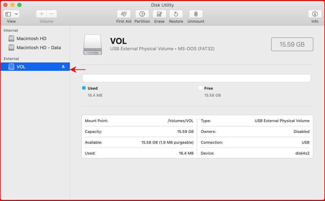Viewport: 325px width, 201px height.
Task: Click the Owners Disabled value
Action: point(301,132)
